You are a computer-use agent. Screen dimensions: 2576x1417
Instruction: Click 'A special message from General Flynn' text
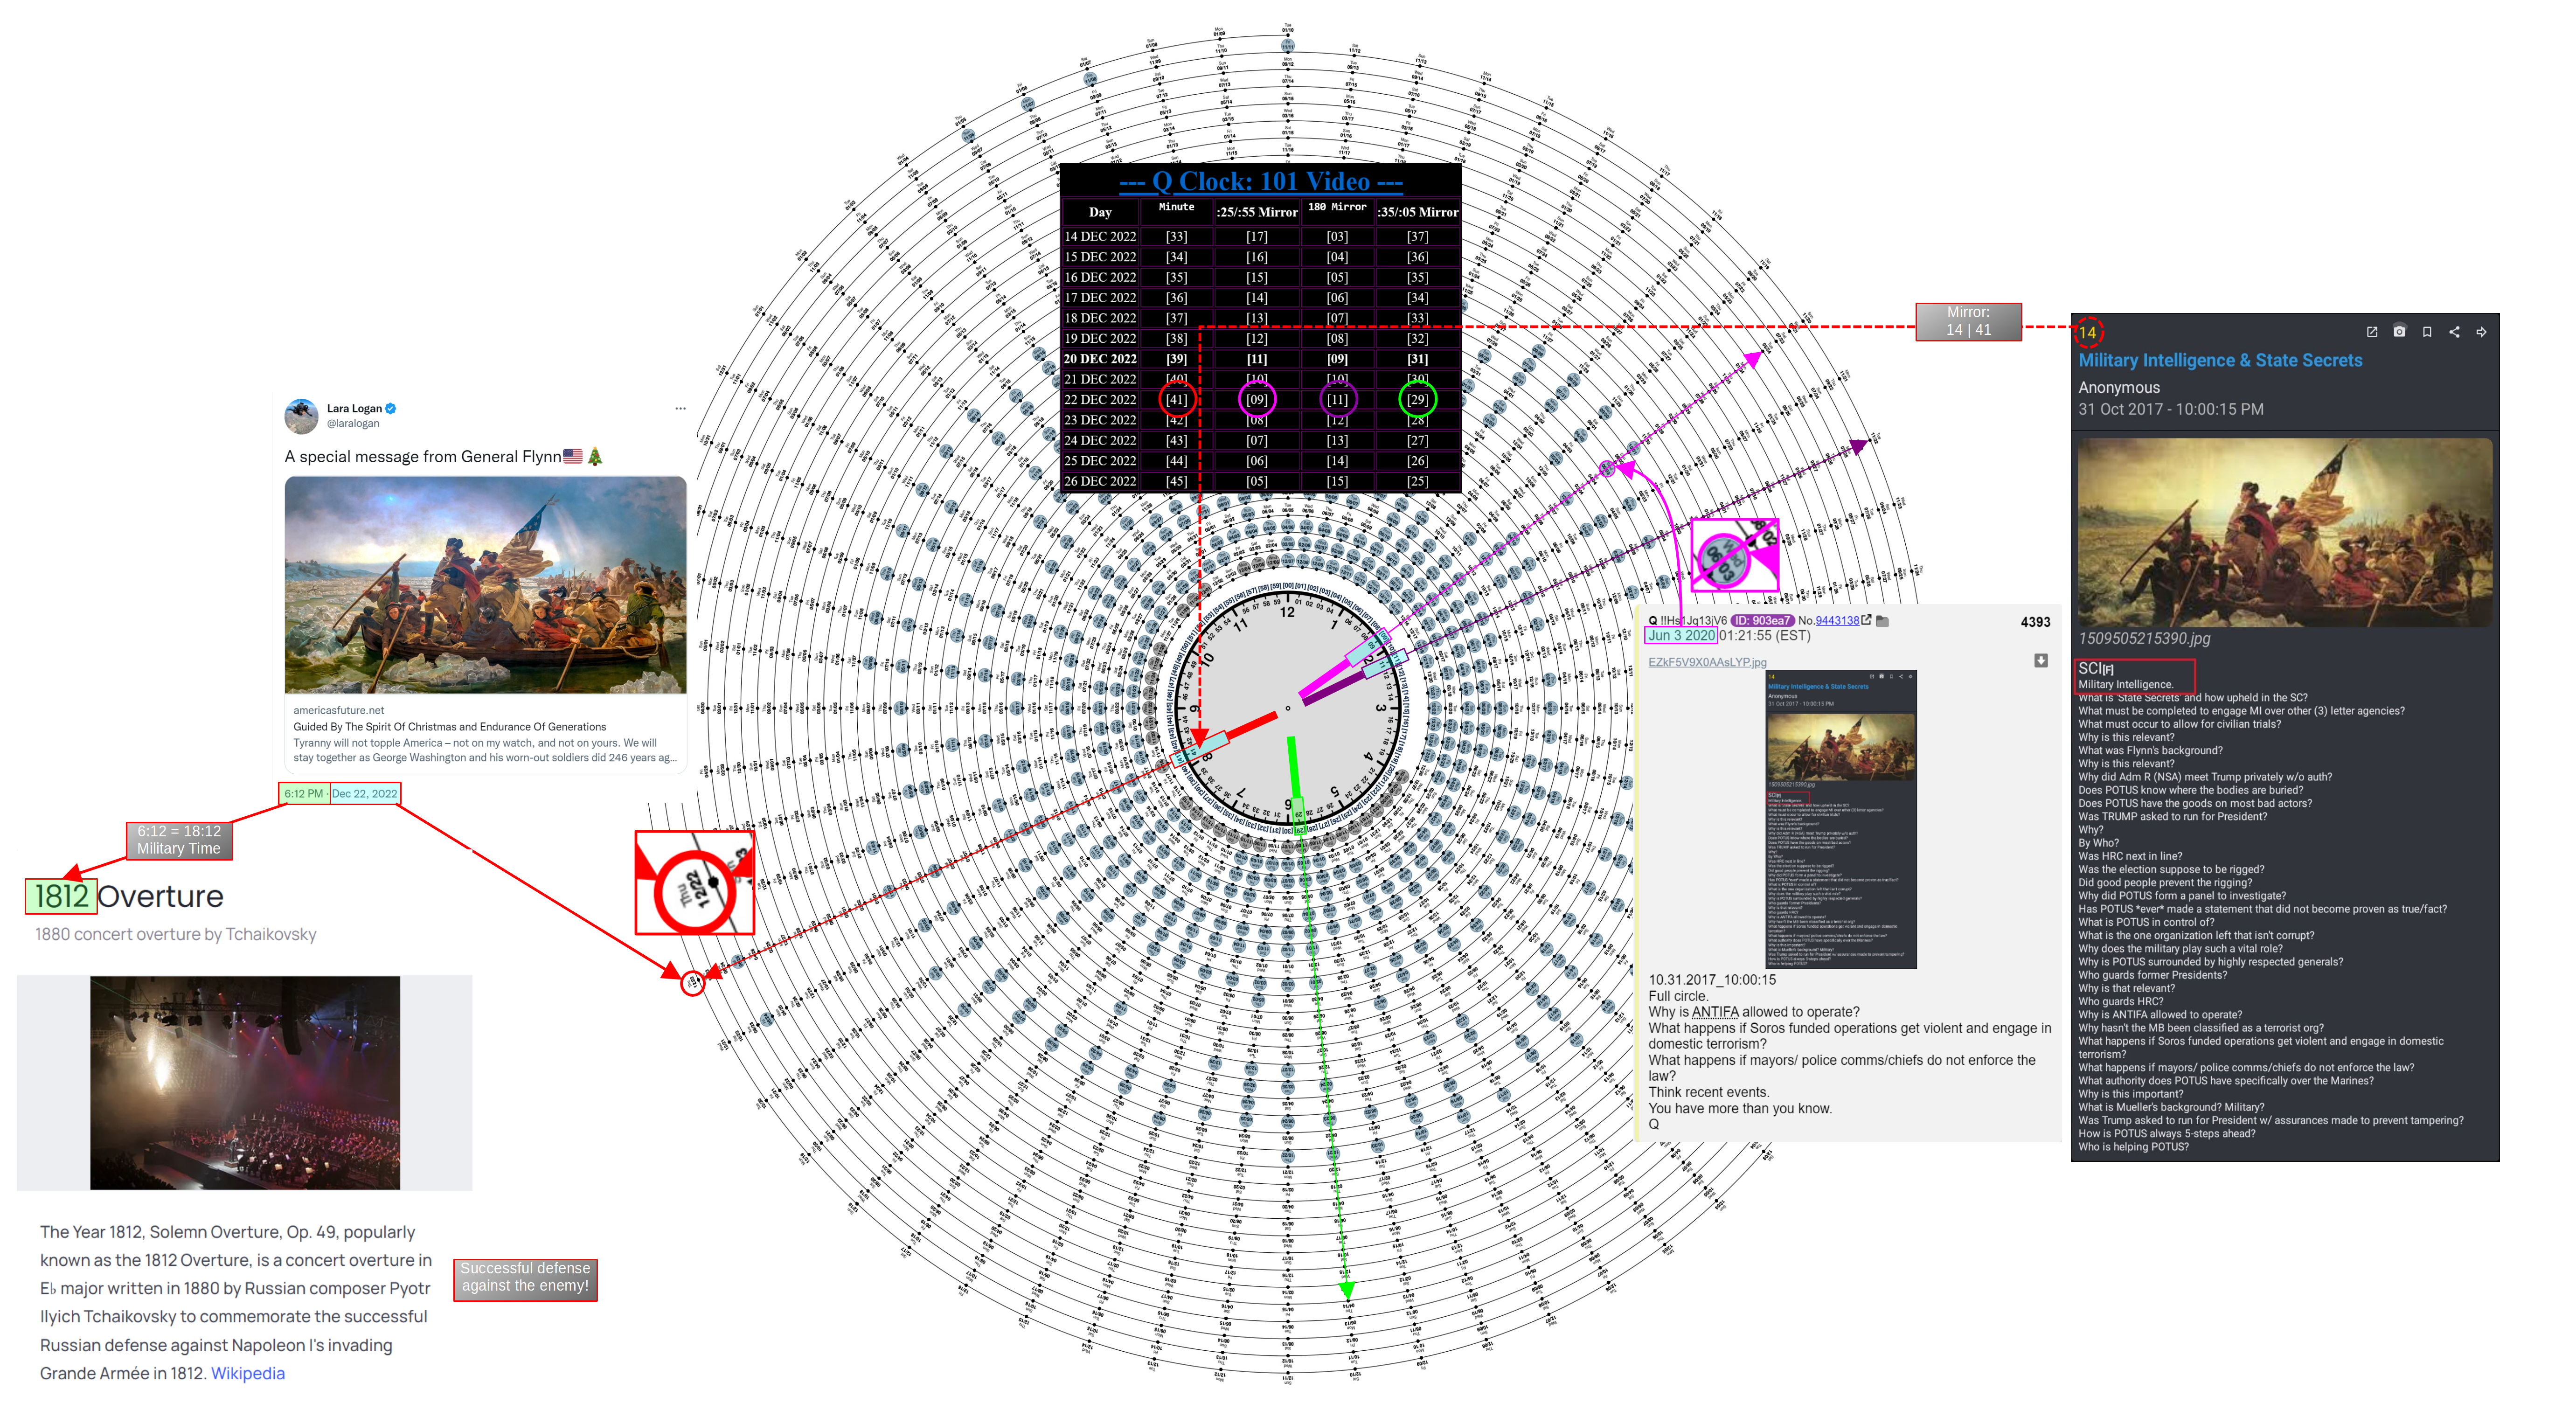coord(423,457)
